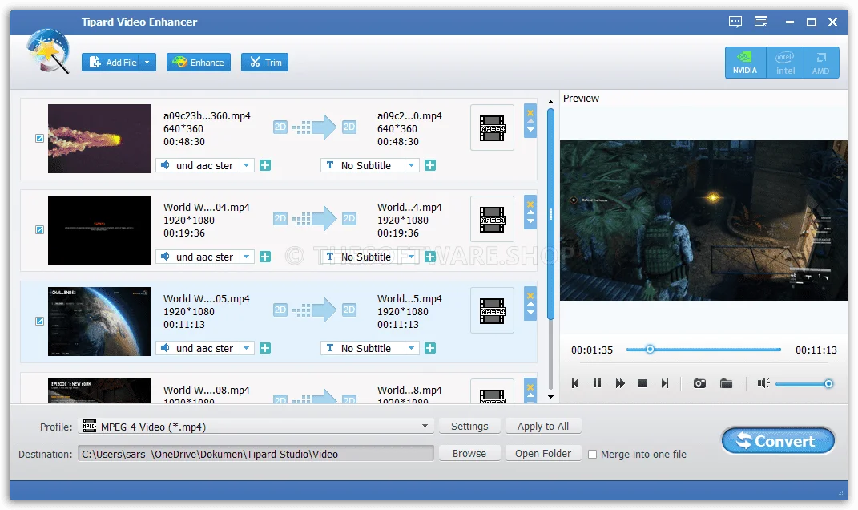This screenshot has height=510, width=858.
Task: Pause the preview playback
Action: coord(597,383)
